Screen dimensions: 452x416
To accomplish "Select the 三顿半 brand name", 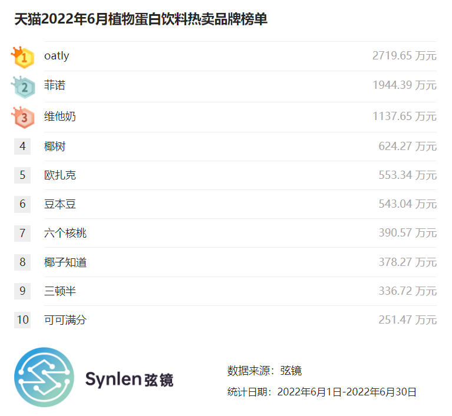I will [x=60, y=291].
